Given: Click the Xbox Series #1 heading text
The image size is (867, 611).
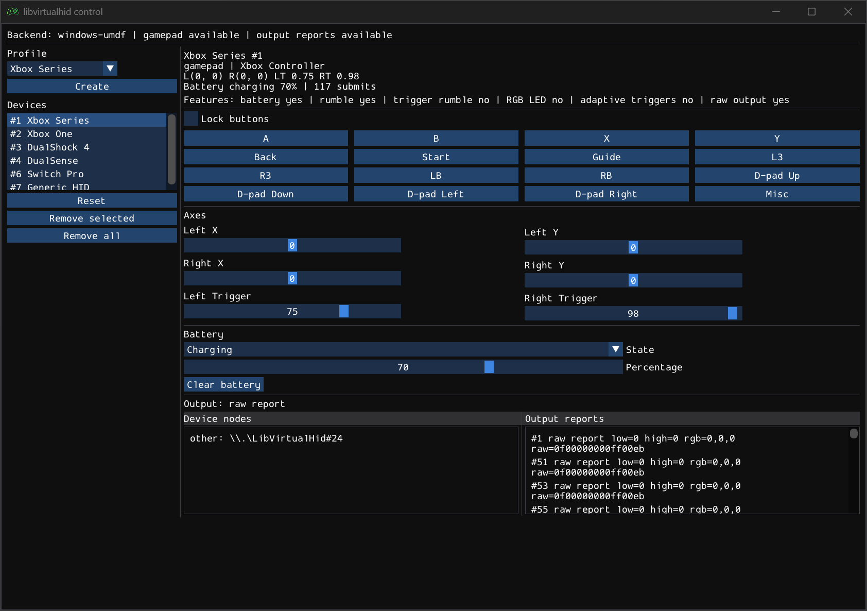Looking at the screenshot, I should click(223, 55).
